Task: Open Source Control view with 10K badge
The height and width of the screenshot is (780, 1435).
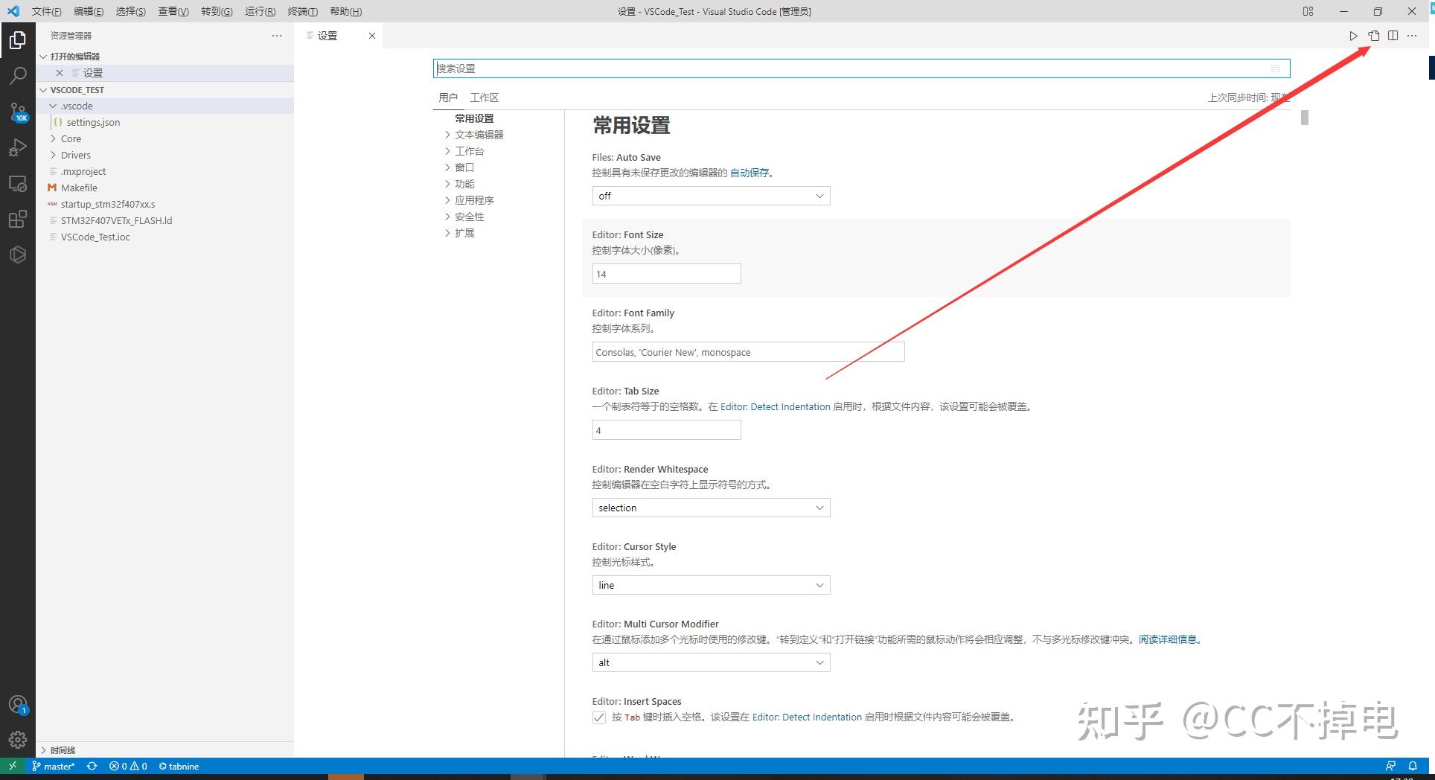Action: (x=18, y=112)
